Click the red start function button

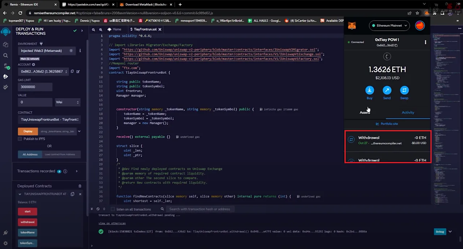coord(27,211)
